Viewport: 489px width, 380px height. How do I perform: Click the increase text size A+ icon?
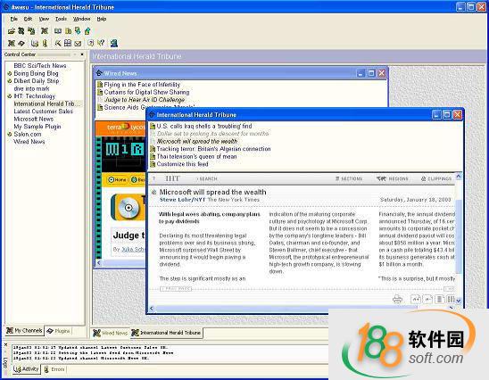pyautogui.click(x=416, y=299)
